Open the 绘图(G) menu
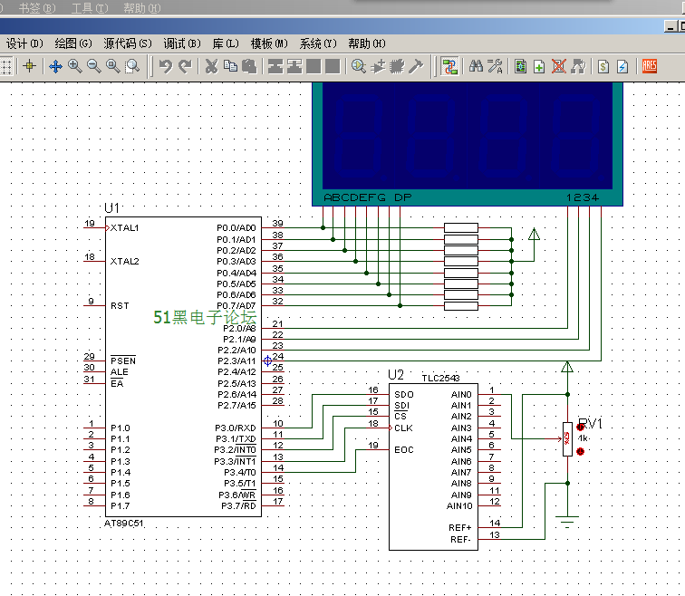Image resolution: width=685 pixels, height=596 pixels. 73,43
